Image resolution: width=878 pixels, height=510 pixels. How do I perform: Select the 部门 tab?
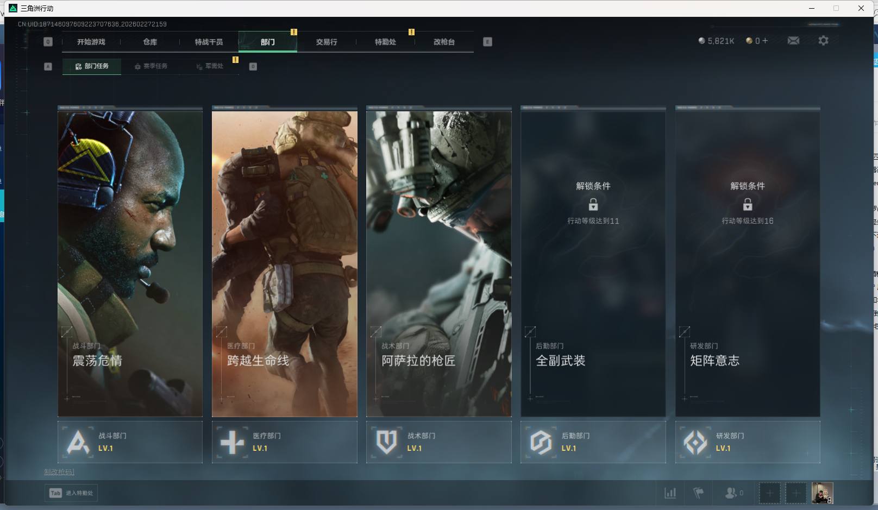click(268, 42)
